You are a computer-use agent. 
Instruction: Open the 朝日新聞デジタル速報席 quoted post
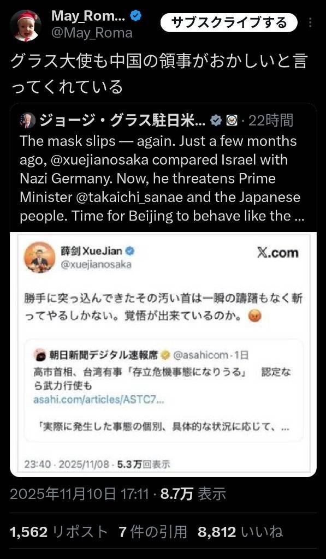tap(164, 390)
